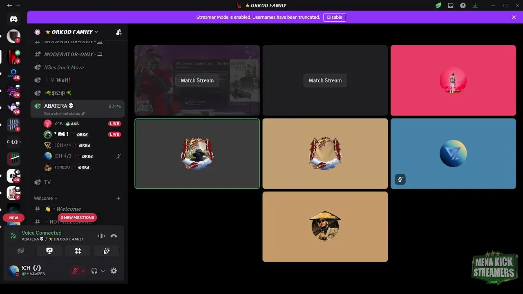Screen dimensions: 523x294
Task: Expand headphone output options arrow
Action: pyautogui.click(x=103, y=271)
